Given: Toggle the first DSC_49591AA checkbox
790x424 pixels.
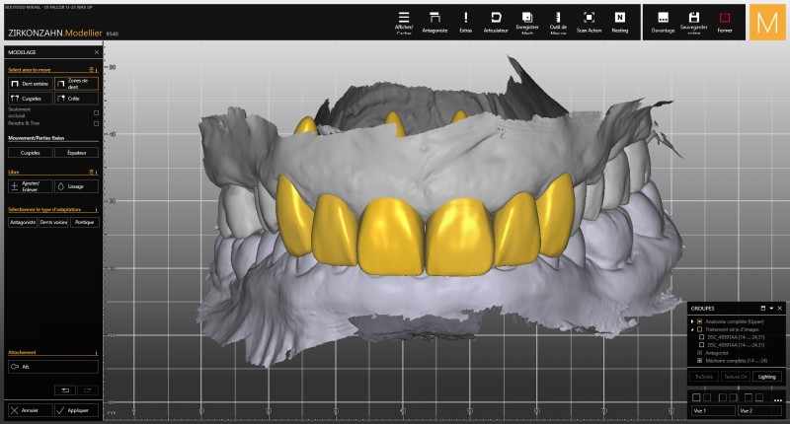Looking at the screenshot, I should 701,337.
